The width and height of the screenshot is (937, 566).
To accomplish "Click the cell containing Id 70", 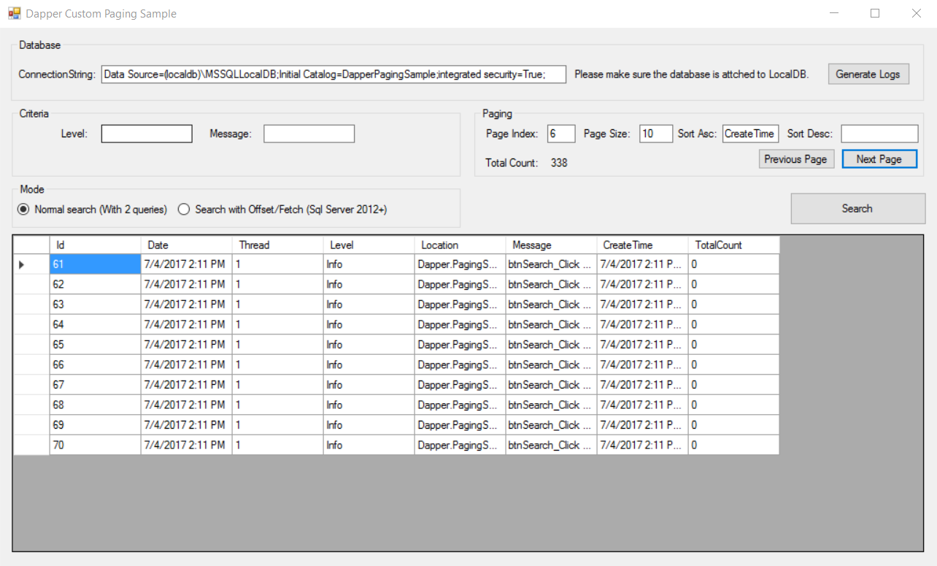I will tap(95, 445).
